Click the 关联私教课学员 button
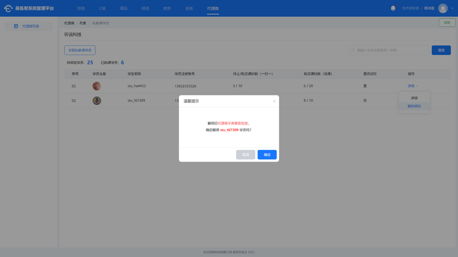Screen dimensions: 458x257 80,50
